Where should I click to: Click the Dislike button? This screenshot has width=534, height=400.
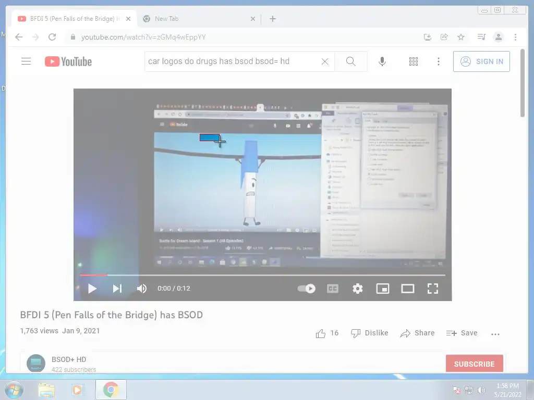pyautogui.click(x=370, y=333)
